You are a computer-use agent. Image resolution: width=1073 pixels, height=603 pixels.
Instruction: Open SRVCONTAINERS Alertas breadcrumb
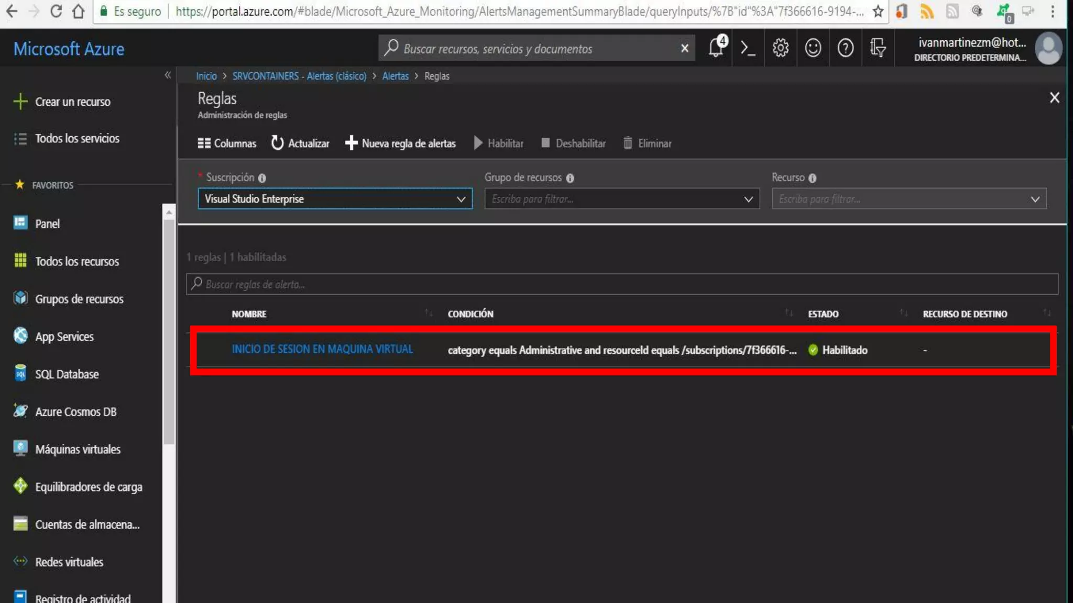coord(299,76)
